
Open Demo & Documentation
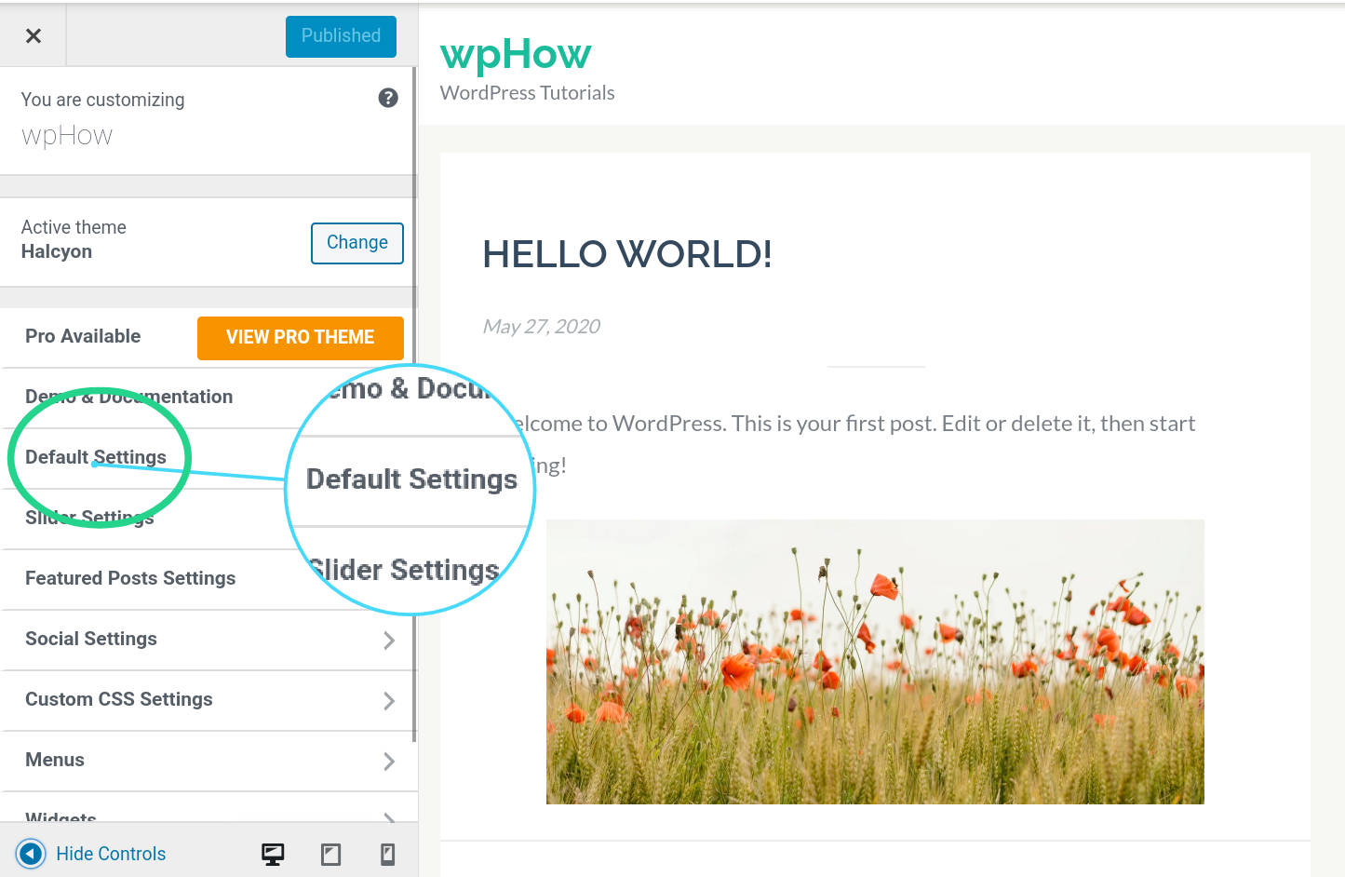[129, 397]
